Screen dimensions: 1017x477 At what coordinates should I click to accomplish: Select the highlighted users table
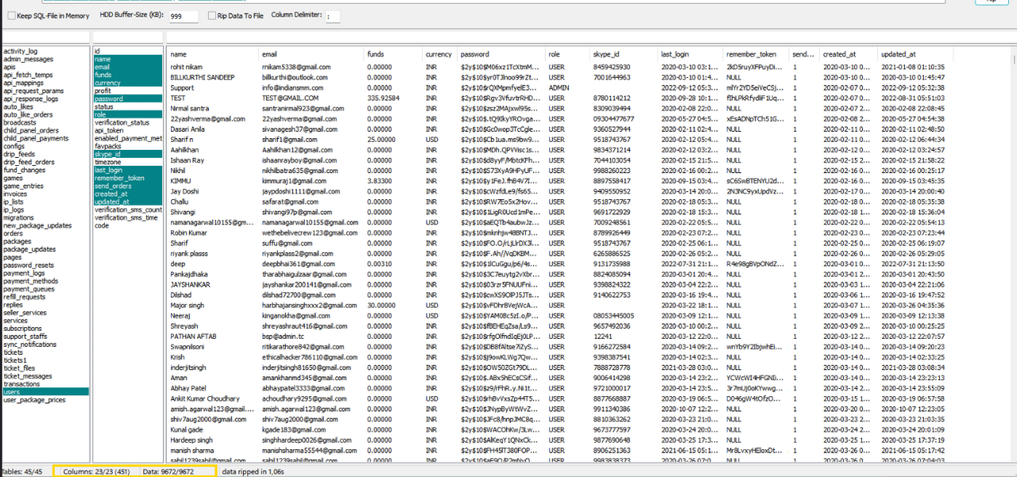pyautogui.click(x=45, y=391)
